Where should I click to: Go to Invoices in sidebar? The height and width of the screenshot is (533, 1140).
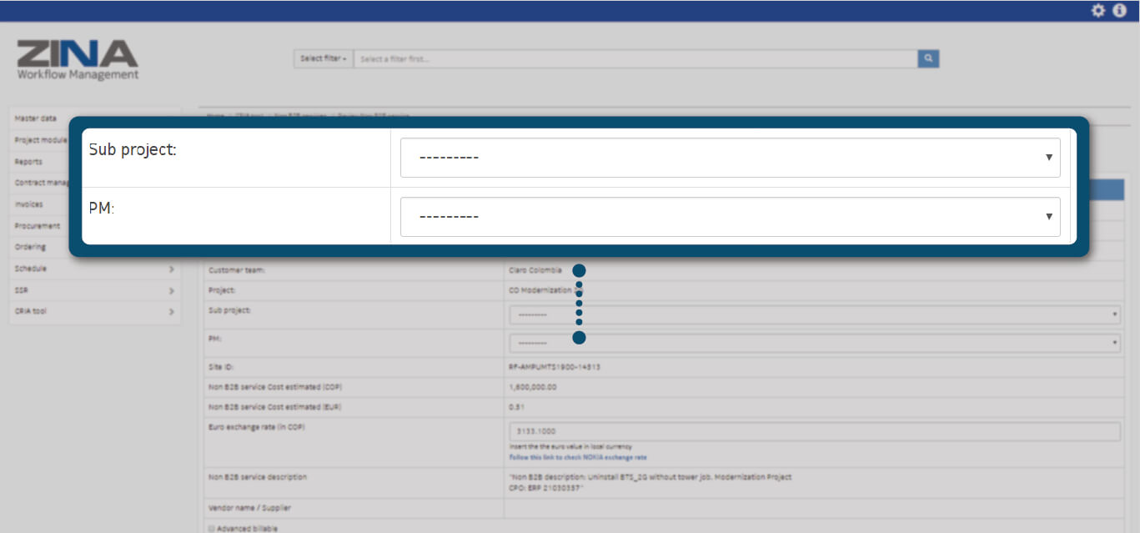click(x=29, y=204)
